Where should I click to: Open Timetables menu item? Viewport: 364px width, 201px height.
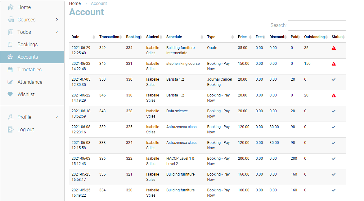(x=29, y=69)
